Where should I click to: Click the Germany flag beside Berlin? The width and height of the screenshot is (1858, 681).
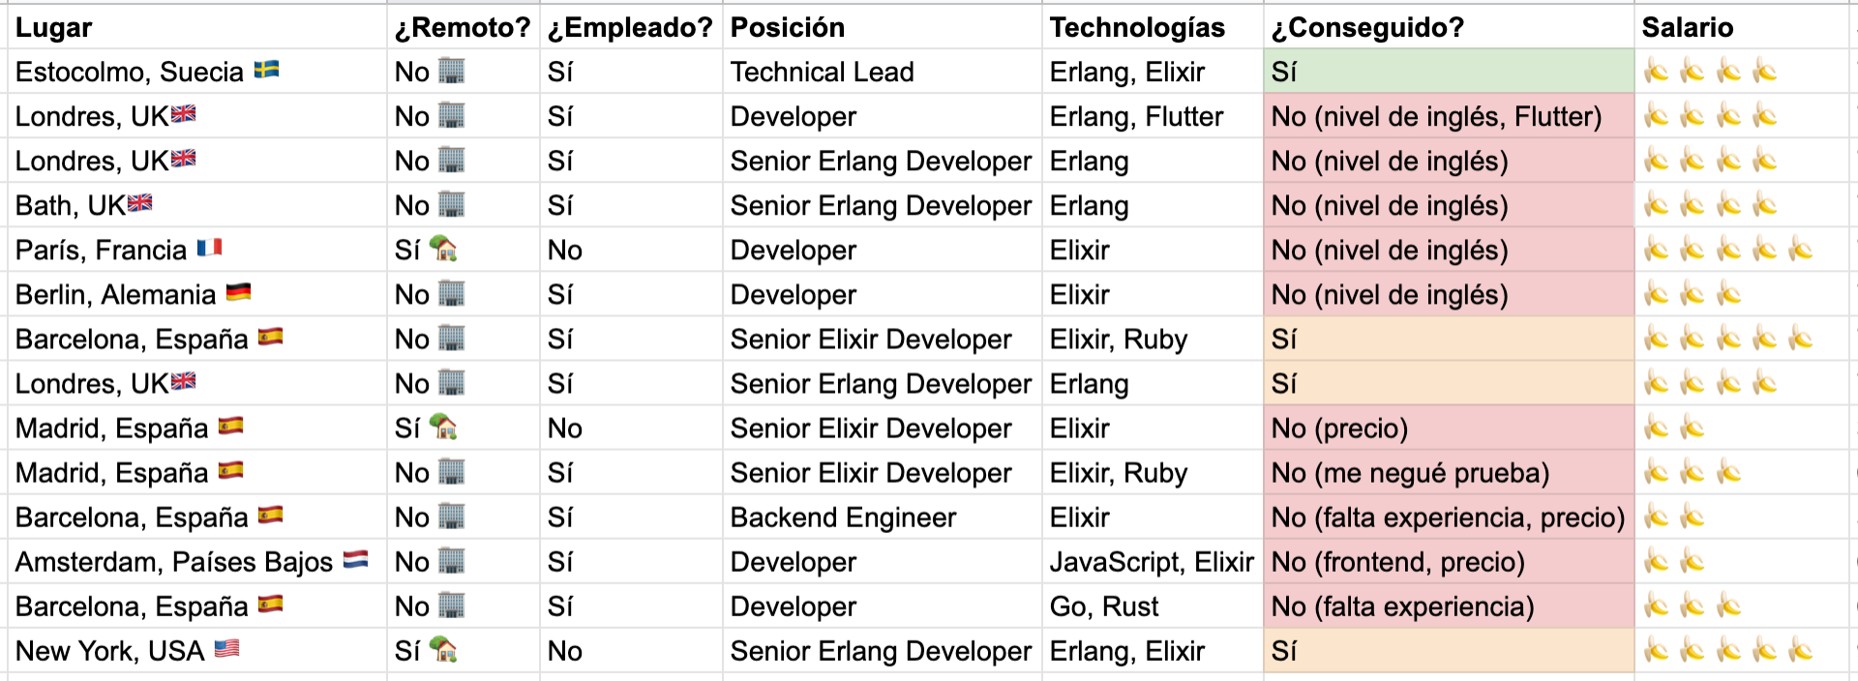point(238,292)
